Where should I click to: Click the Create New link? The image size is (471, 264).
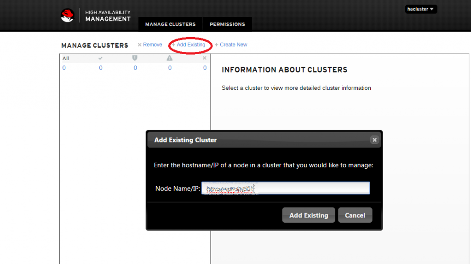pyautogui.click(x=234, y=44)
